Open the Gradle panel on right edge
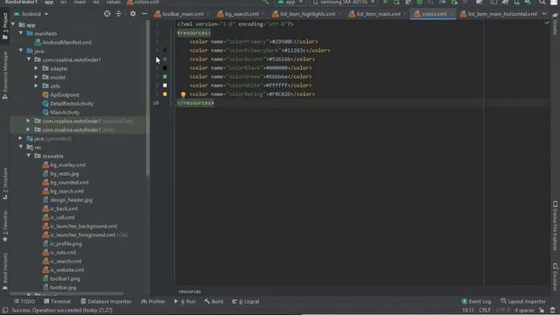 pos(555,24)
